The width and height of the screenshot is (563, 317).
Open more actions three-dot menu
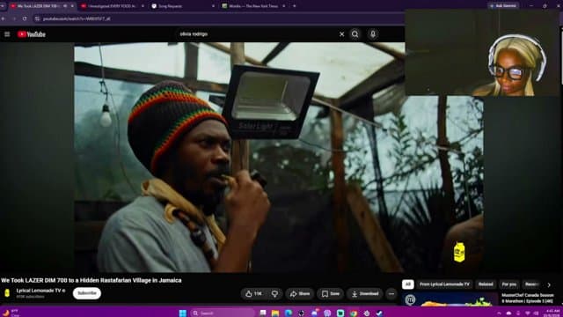[x=391, y=293]
